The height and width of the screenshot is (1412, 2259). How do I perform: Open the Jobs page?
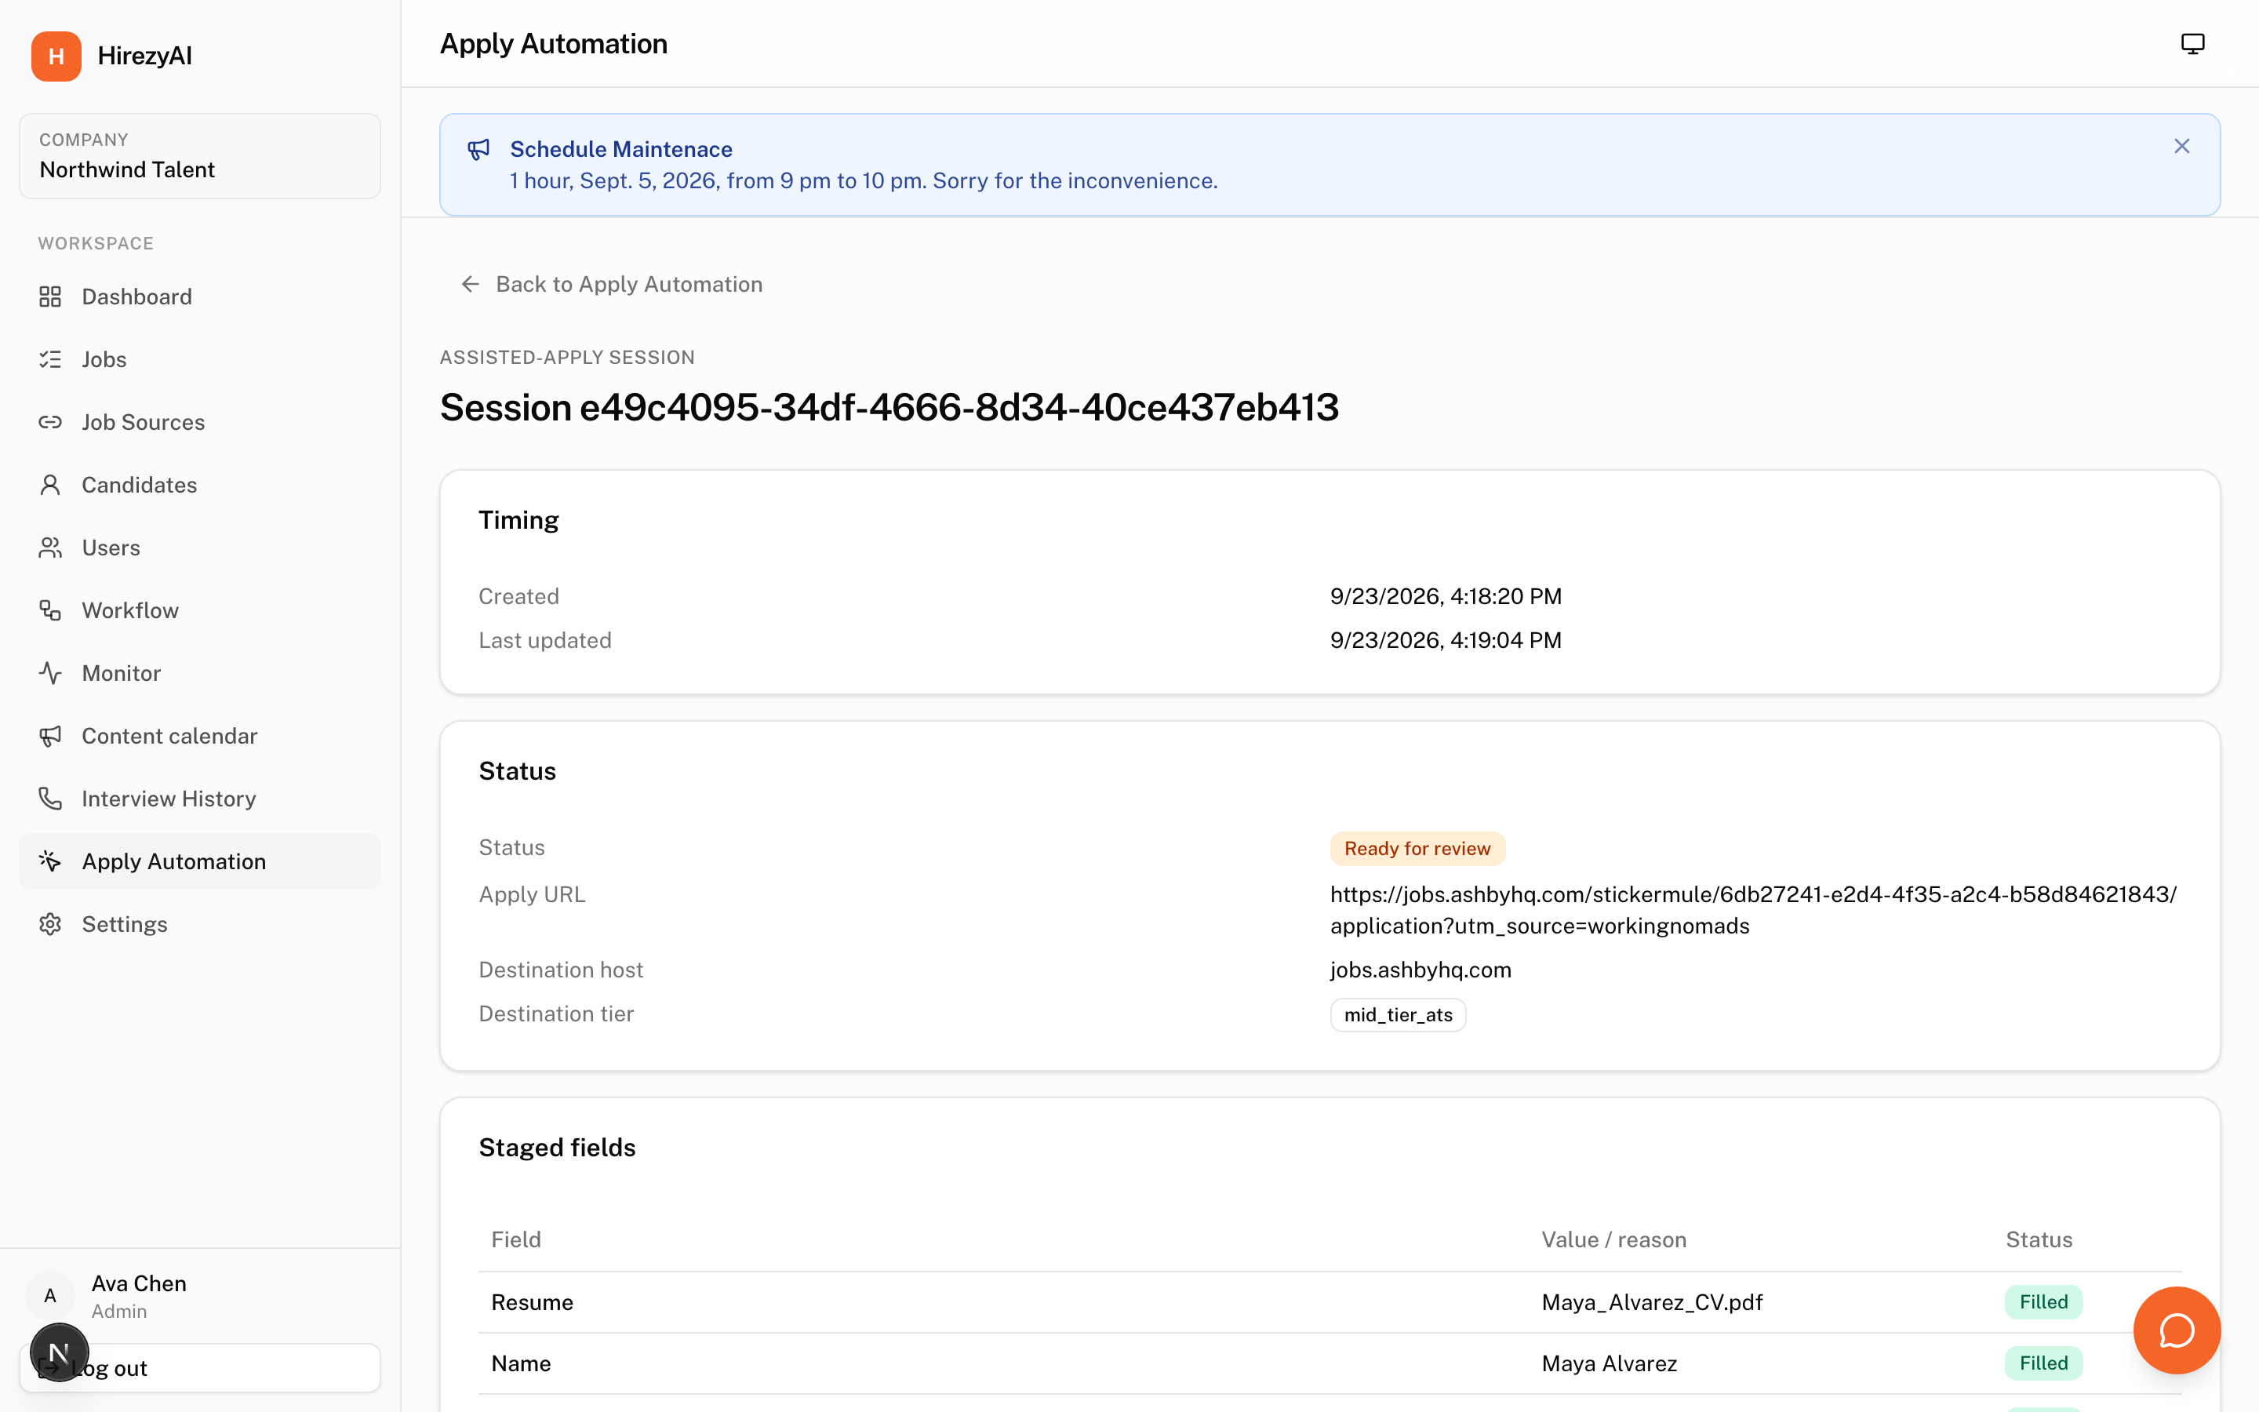(200, 359)
